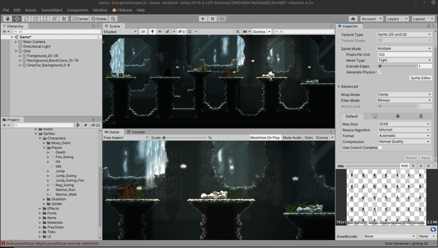Open the Filebase menu

click(x=122, y=10)
